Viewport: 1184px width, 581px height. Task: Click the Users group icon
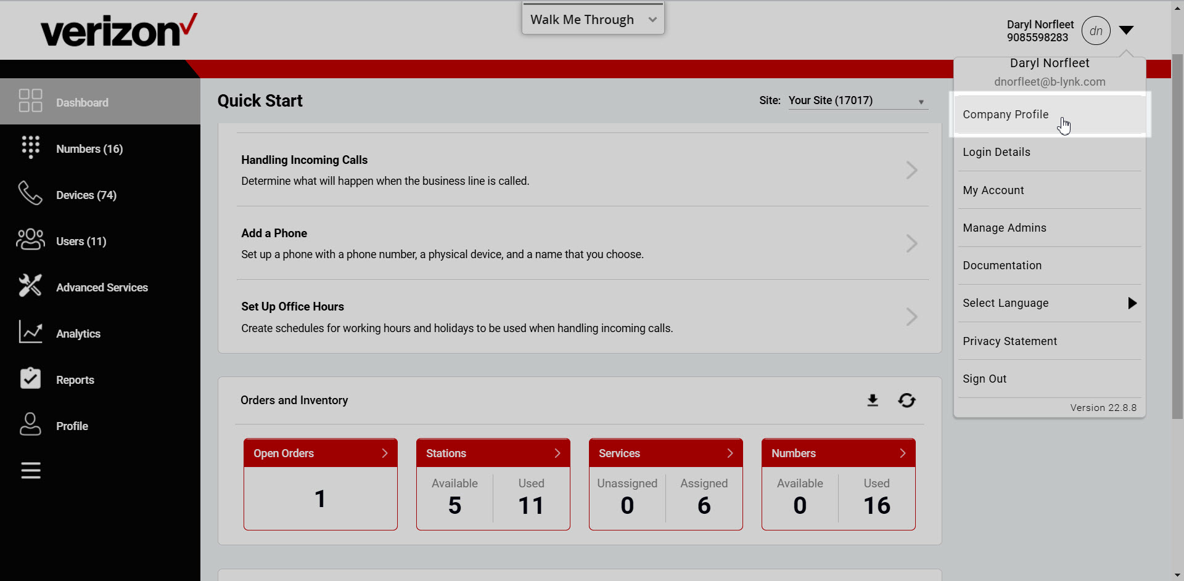click(x=30, y=239)
